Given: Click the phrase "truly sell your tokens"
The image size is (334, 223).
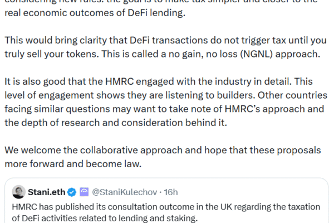Looking at the screenshot, I should (52, 54).
